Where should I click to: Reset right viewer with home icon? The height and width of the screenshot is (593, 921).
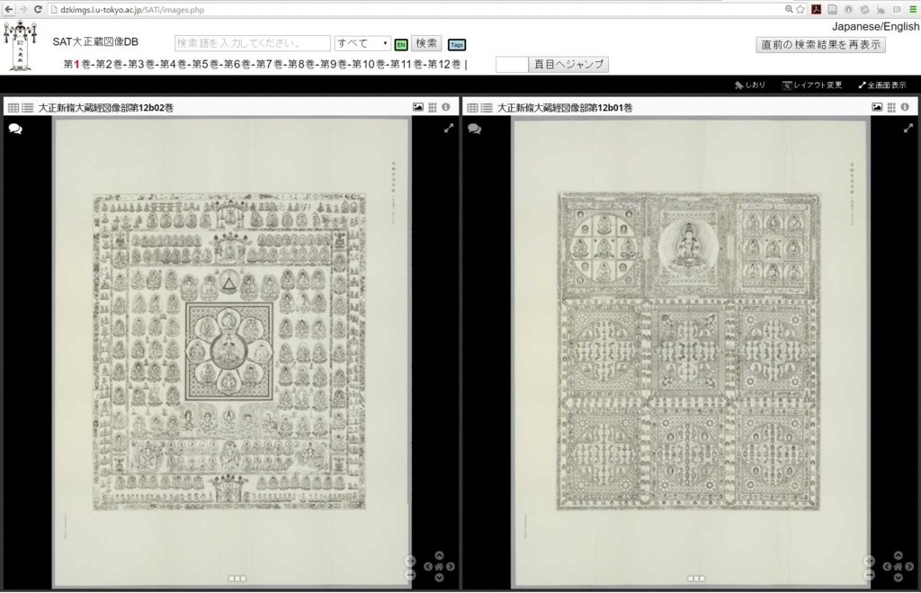(x=899, y=567)
